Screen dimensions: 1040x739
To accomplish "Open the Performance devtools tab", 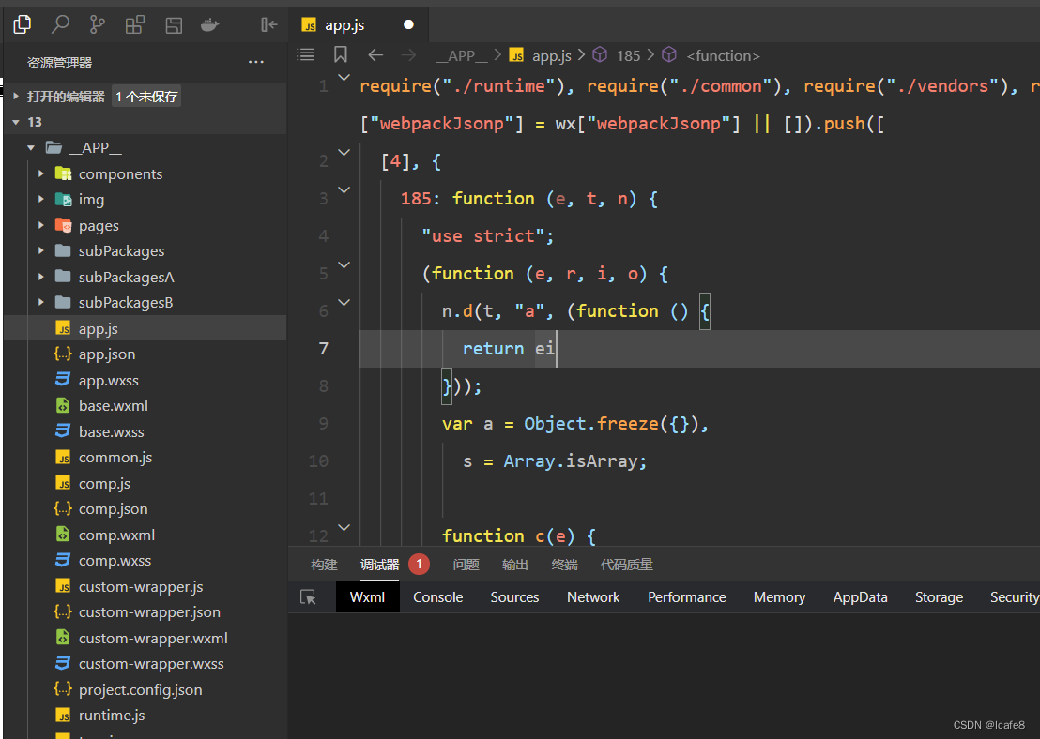I will 686,597.
